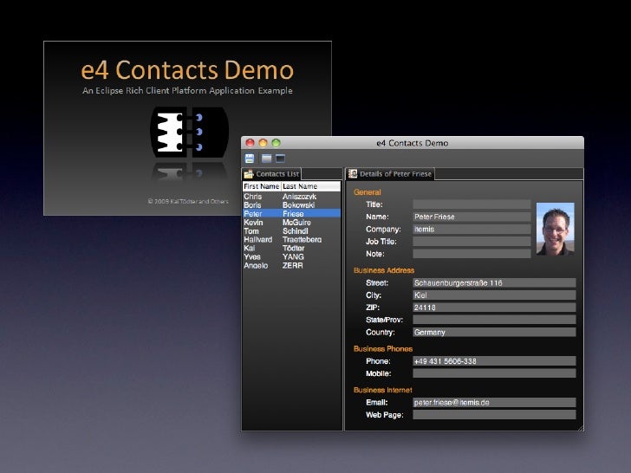Click the green zoom window button
The height and width of the screenshot is (473, 631).
pos(276,143)
